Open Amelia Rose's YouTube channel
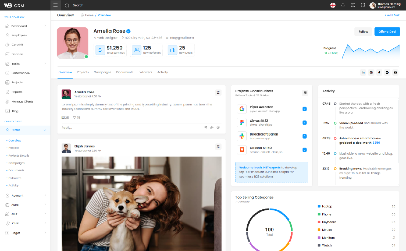The image size is (406, 251). tap(395, 72)
